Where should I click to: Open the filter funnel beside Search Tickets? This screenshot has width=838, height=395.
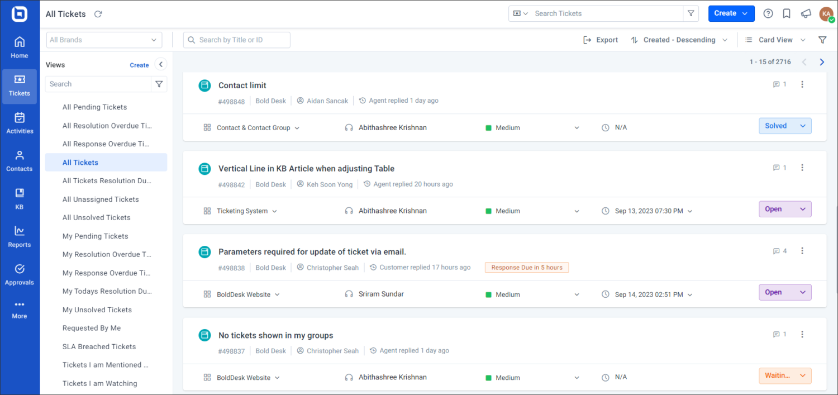click(x=691, y=13)
